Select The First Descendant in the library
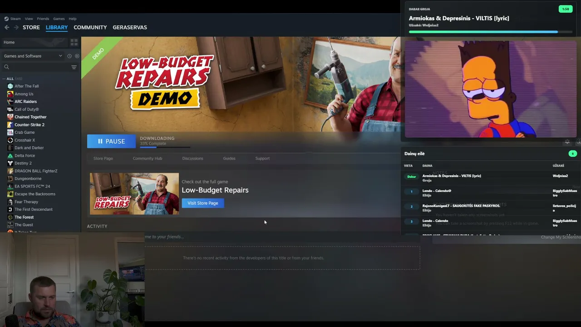 click(34, 209)
